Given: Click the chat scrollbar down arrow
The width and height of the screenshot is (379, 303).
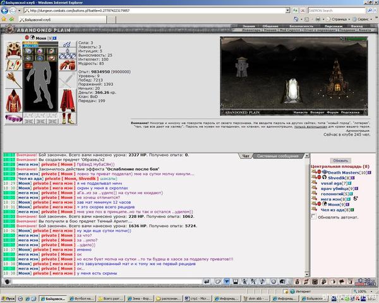Looking at the screenshot, I should tap(307, 274).
